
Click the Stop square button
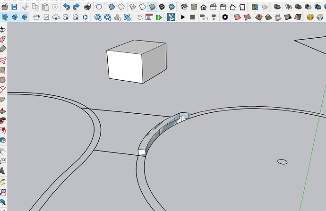click(192, 17)
